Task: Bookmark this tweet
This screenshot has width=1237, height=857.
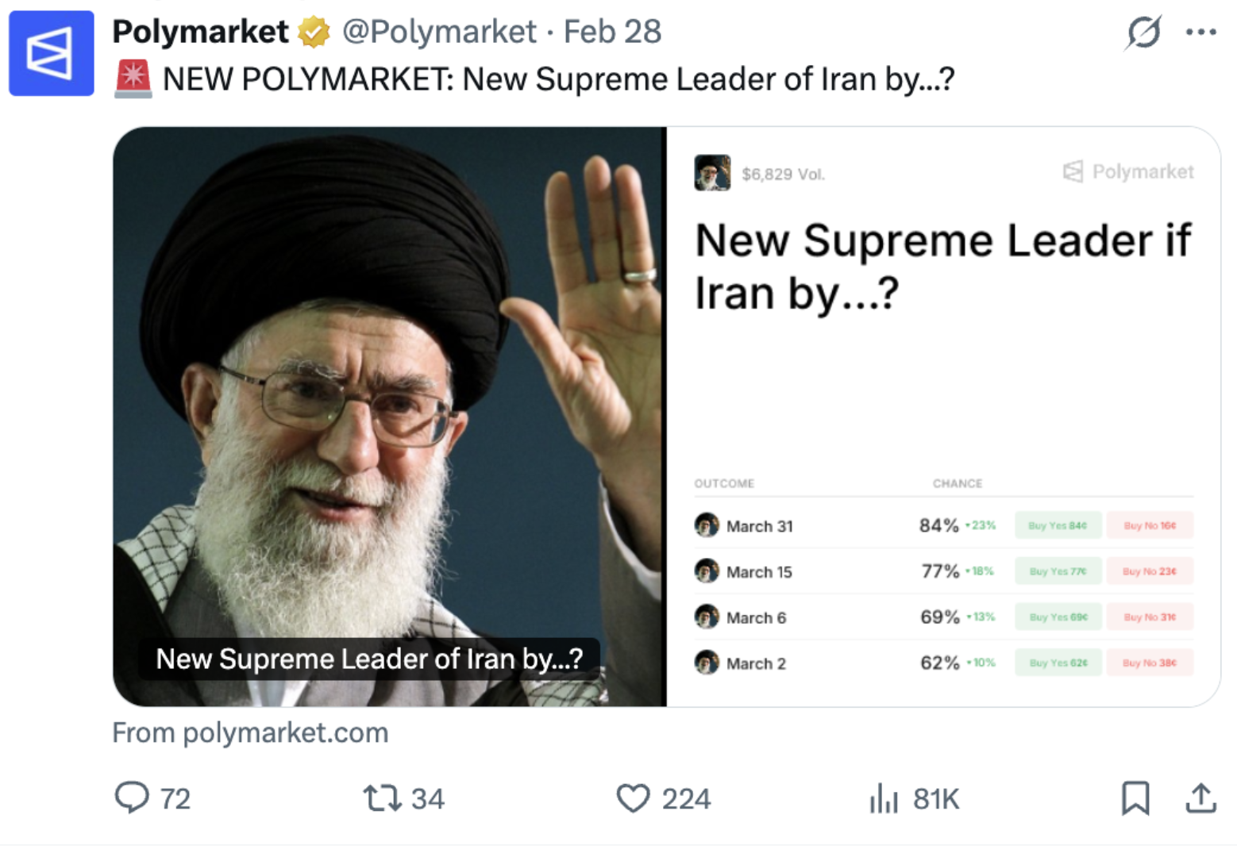Action: click(1135, 797)
